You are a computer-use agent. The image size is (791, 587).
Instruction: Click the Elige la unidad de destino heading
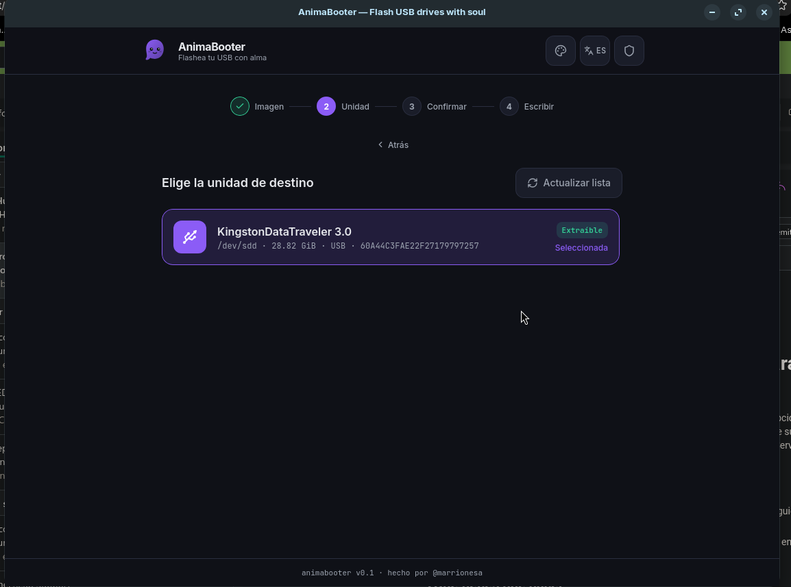point(237,183)
